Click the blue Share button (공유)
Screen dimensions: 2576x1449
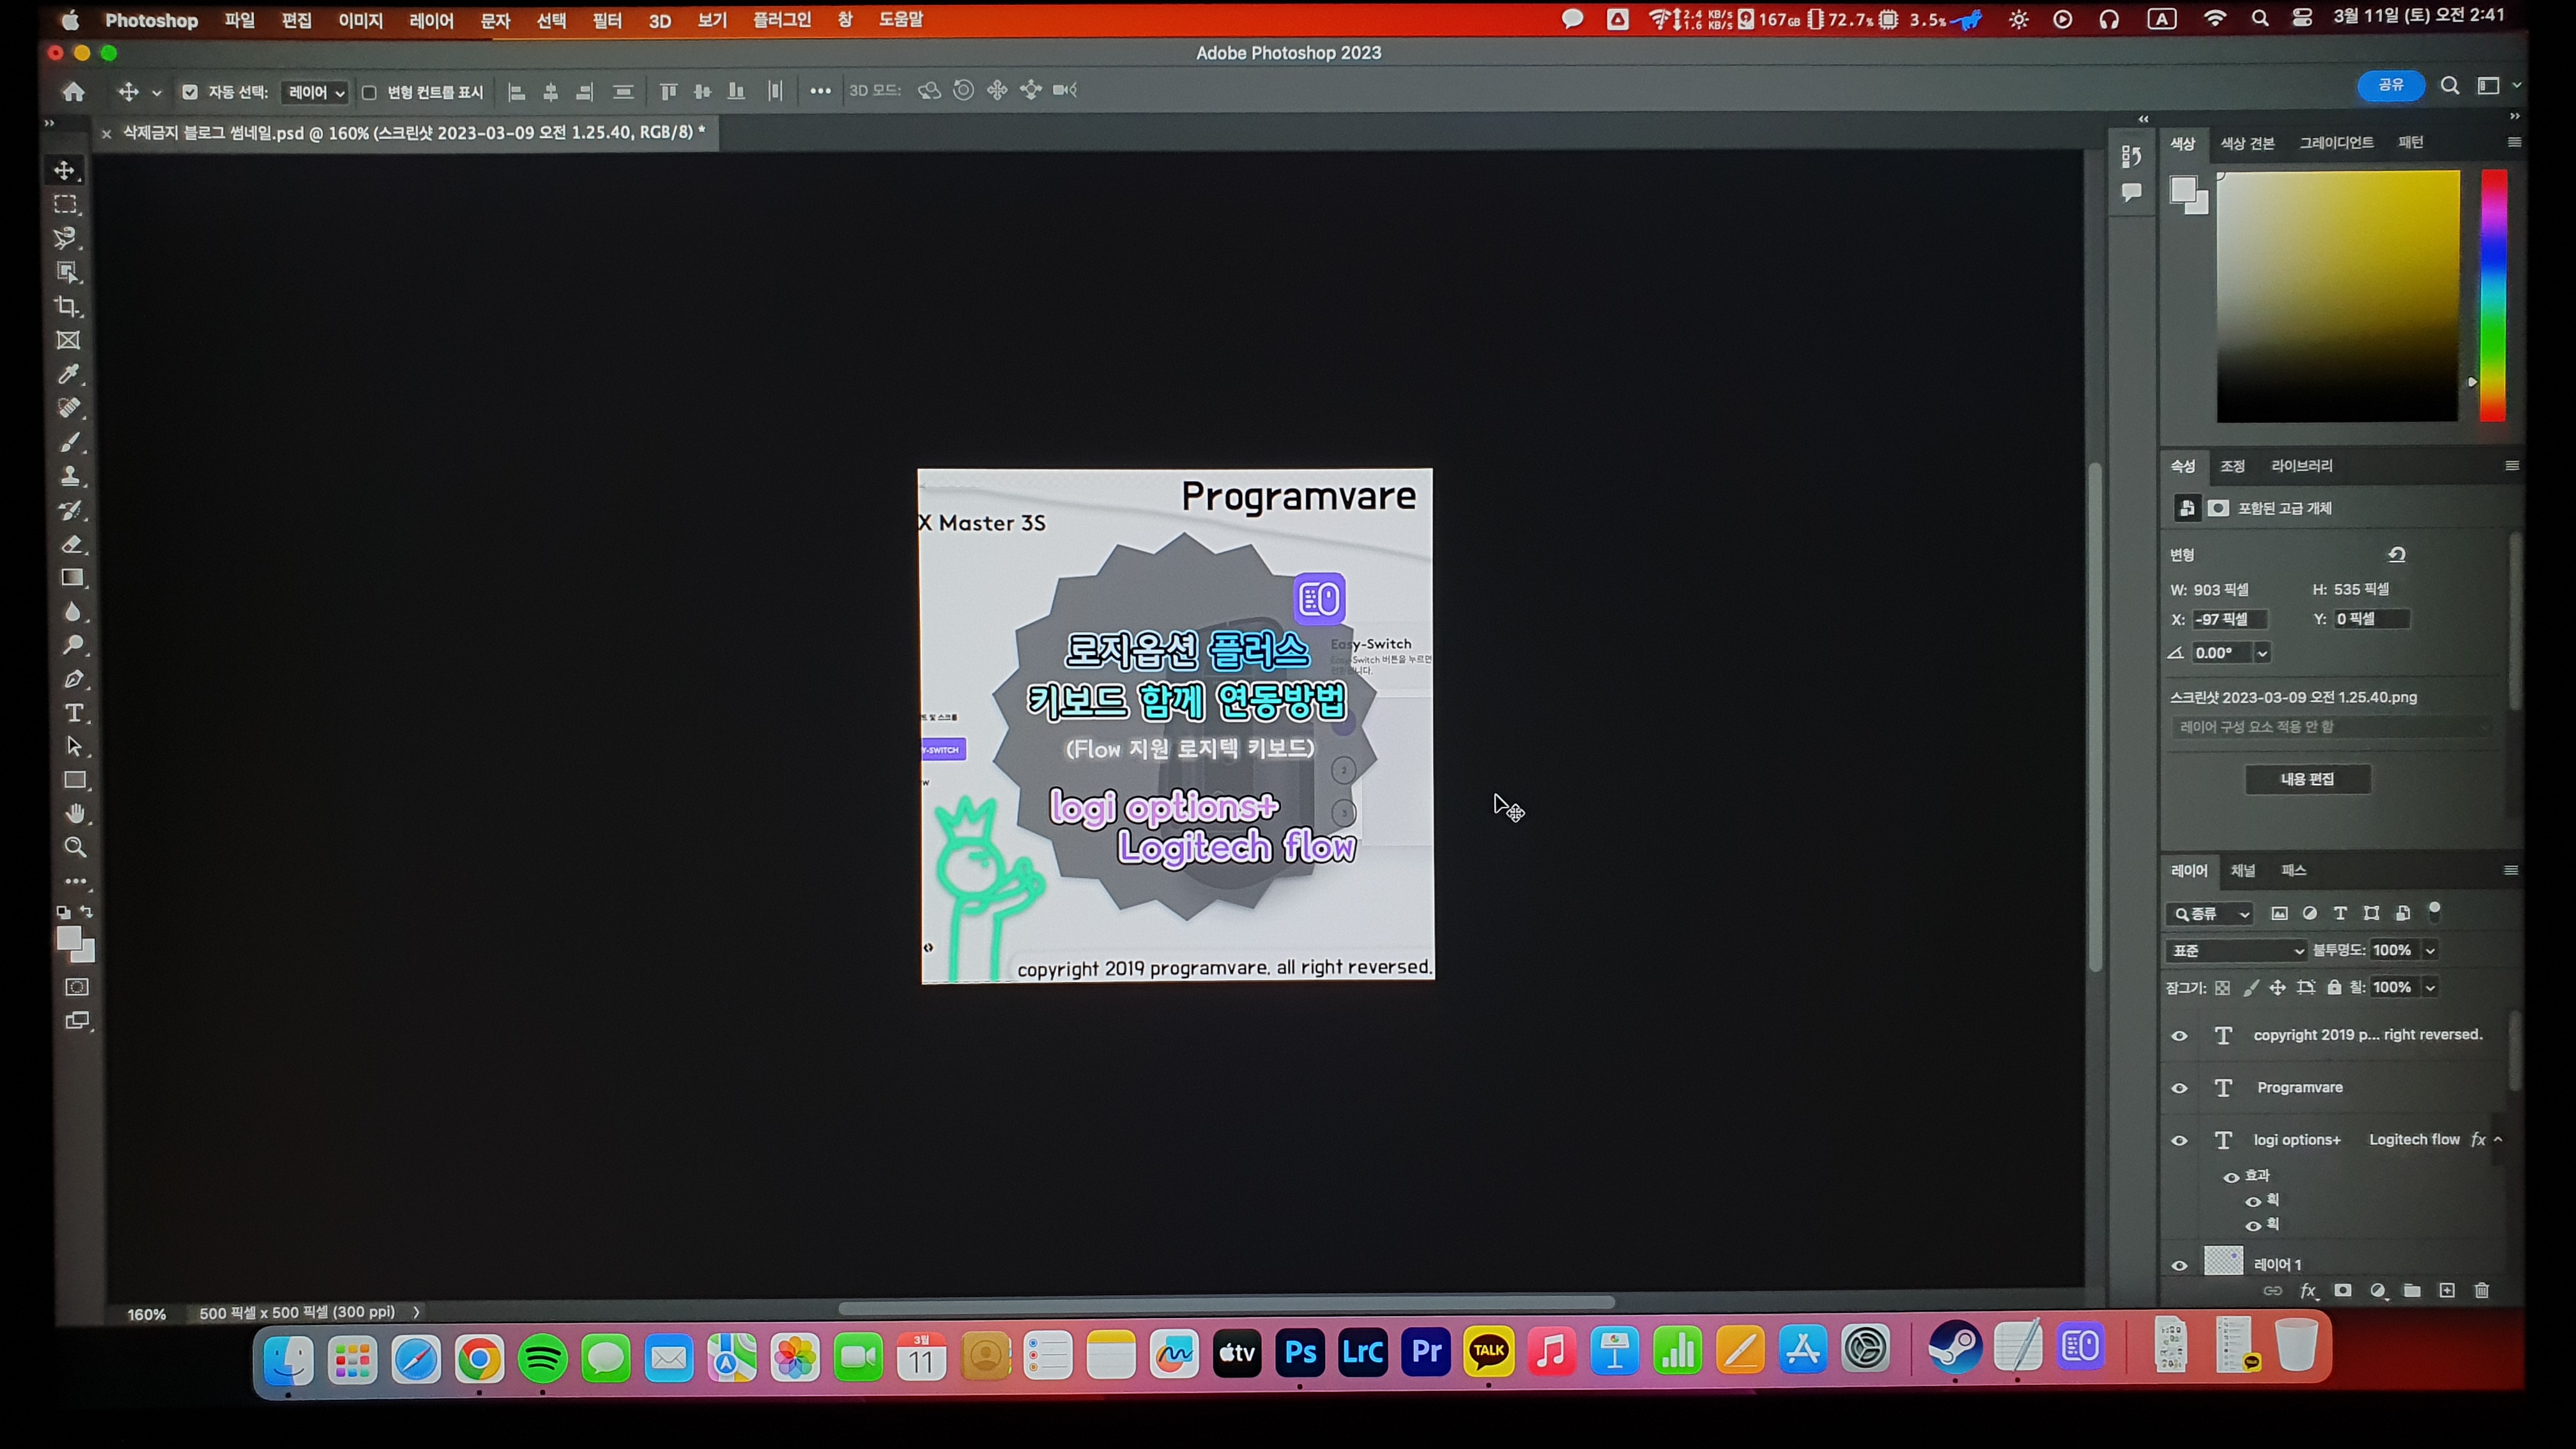[2390, 85]
